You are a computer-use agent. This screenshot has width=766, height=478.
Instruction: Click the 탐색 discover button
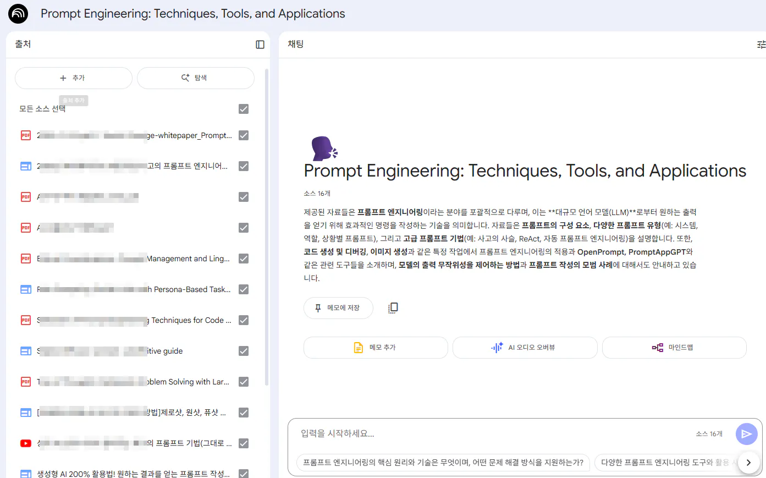click(196, 78)
